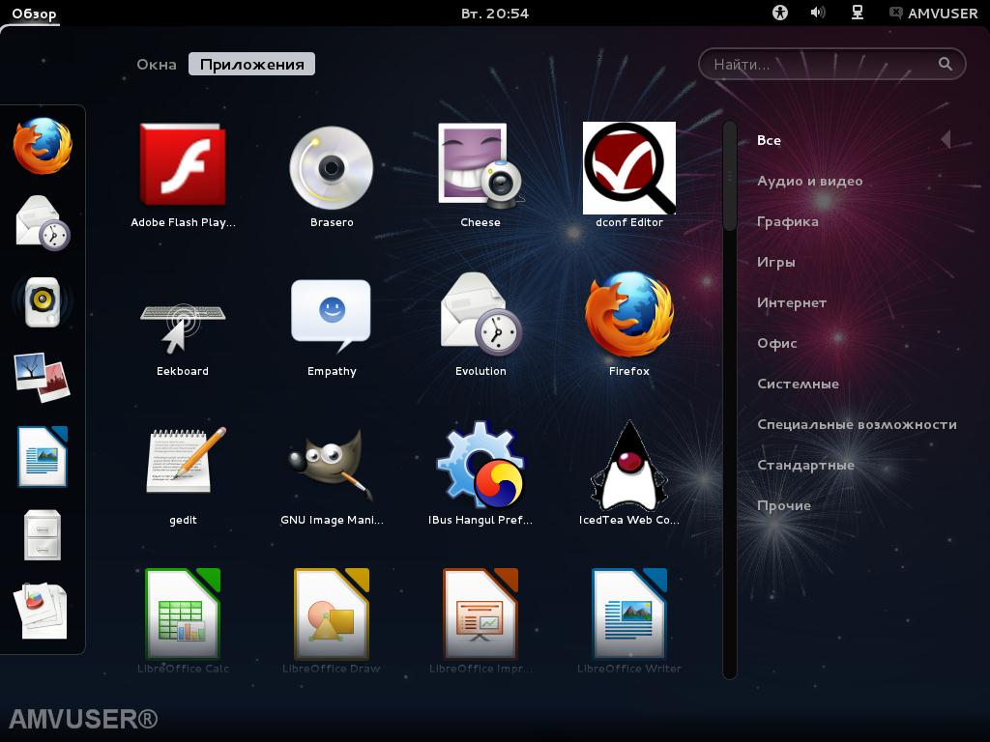Image resolution: width=990 pixels, height=742 pixels.
Task: Open the Rhythmbox speaker icon in the dash
Action: [x=43, y=301]
